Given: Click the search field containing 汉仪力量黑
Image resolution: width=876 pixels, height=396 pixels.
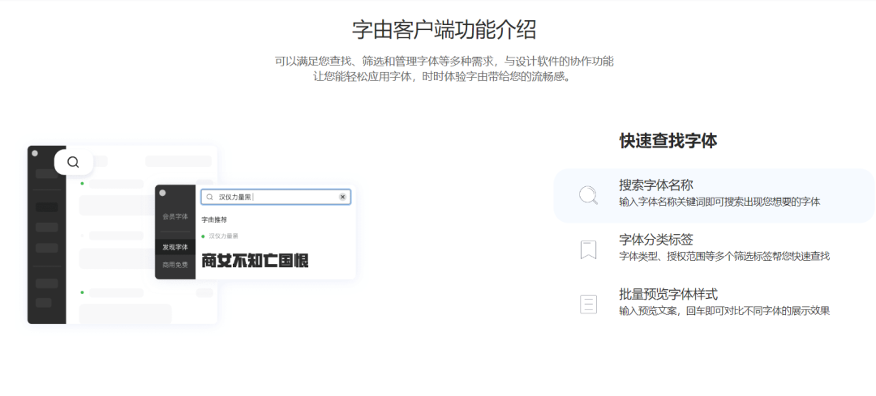Looking at the screenshot, I should point(276,197).
